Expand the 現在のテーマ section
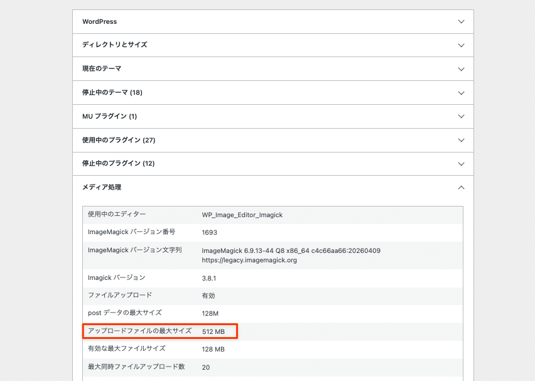The width and height of the screenshot is (535, 381). [273, 69]
